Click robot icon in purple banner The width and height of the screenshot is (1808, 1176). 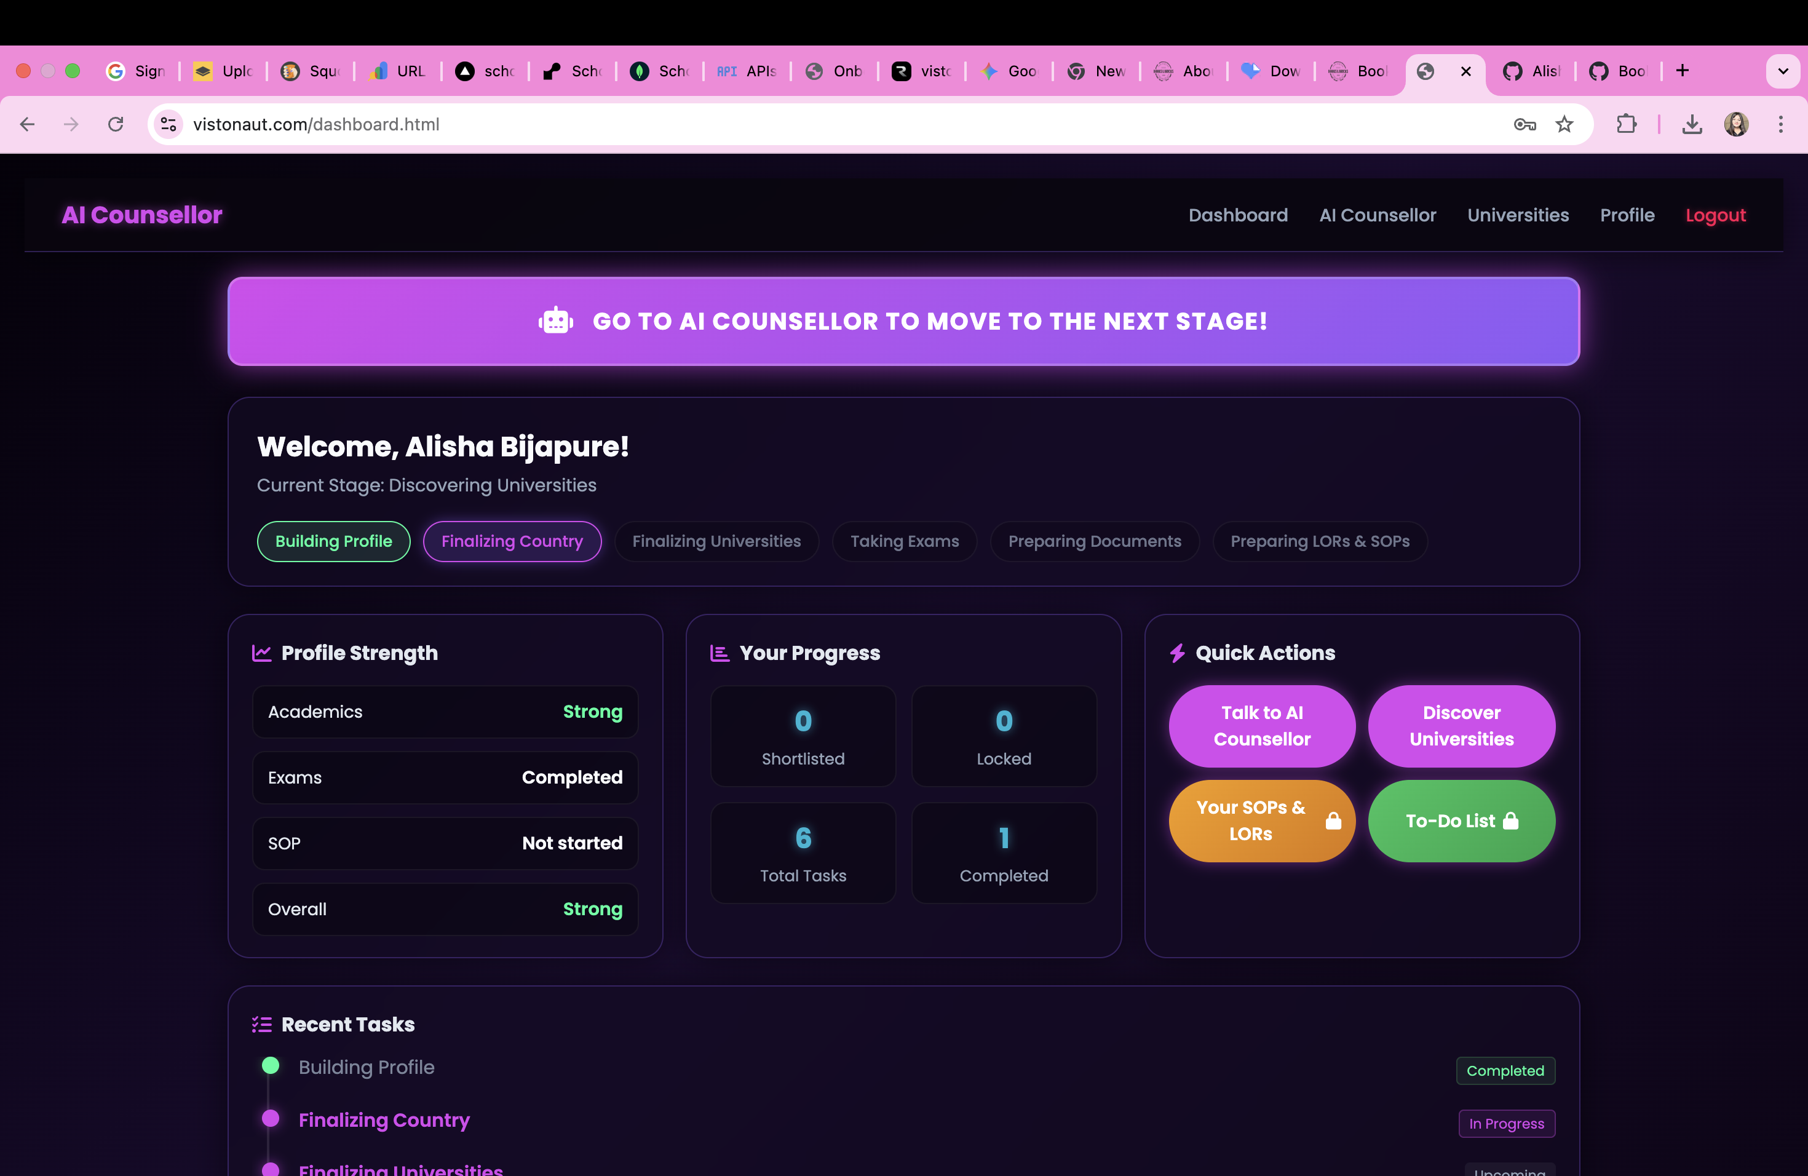pos(556,321)
